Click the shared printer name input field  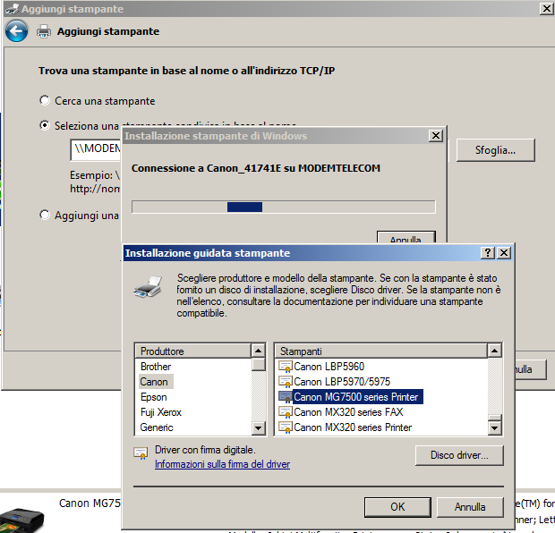pos(96,150)
